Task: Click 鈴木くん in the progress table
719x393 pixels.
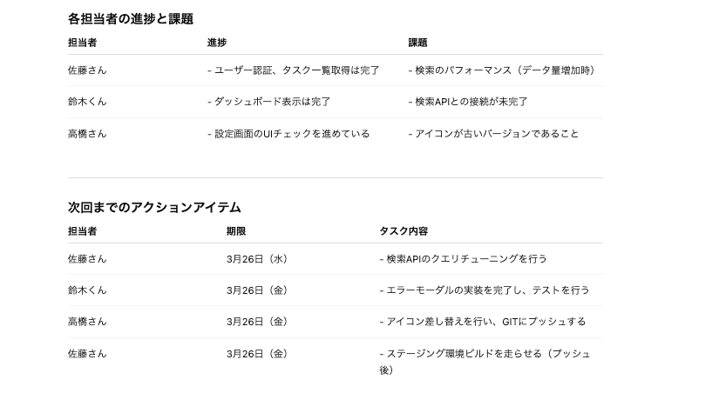Action: click(x=87, y=102)
